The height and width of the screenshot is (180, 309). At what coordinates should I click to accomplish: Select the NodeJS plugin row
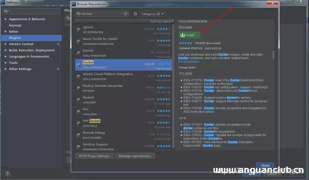[x=124, y=100]
